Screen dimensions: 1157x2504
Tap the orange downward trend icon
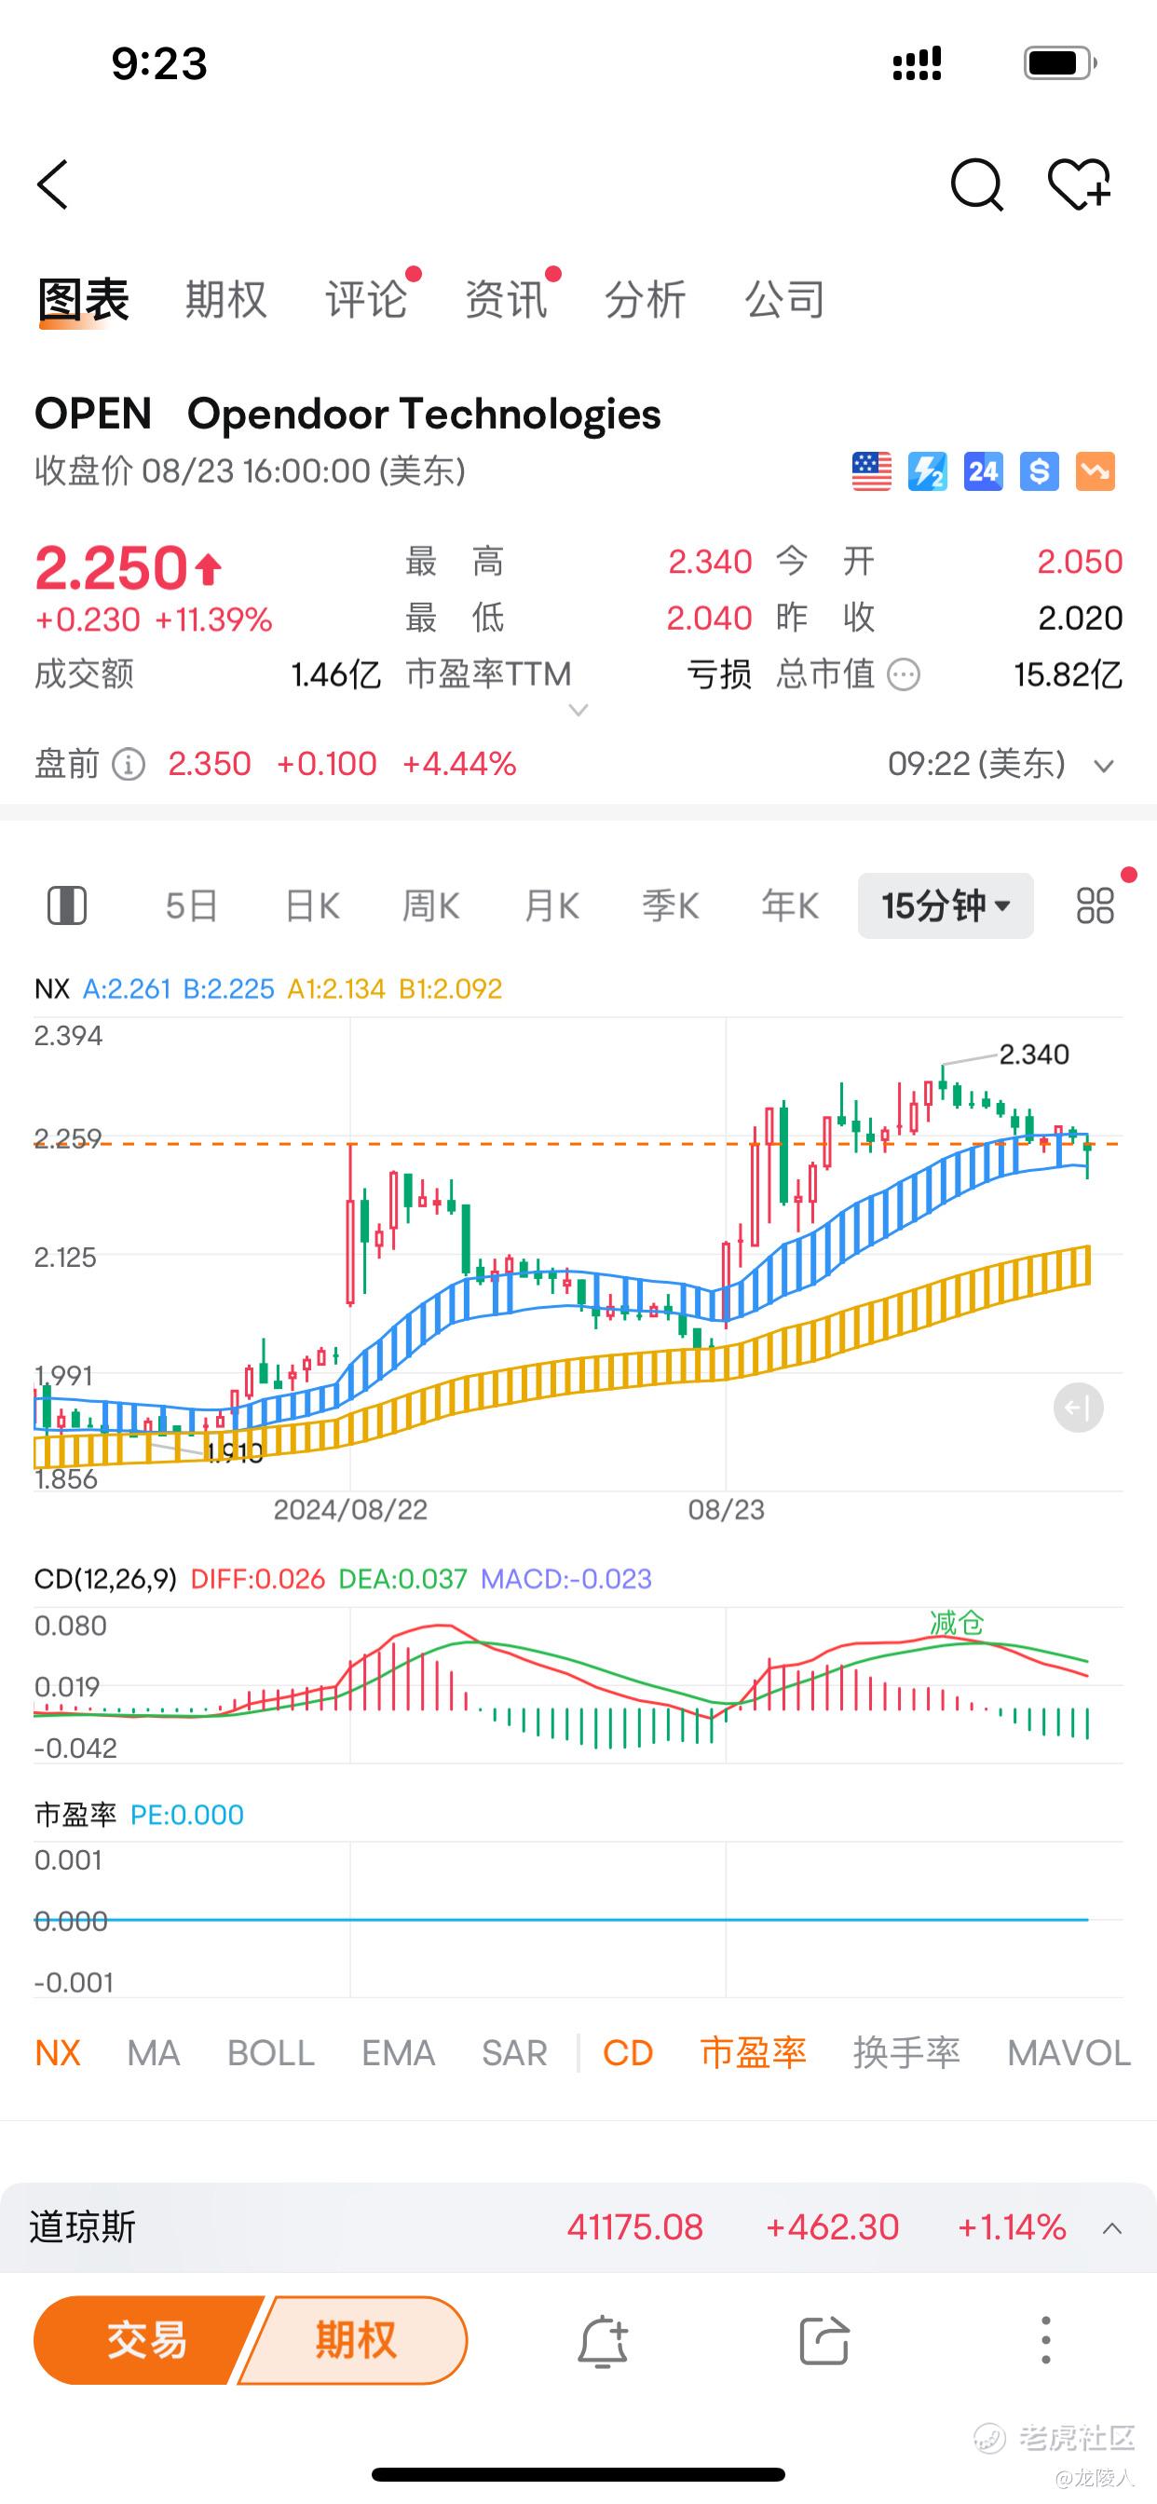click(x=1095, y=471)
